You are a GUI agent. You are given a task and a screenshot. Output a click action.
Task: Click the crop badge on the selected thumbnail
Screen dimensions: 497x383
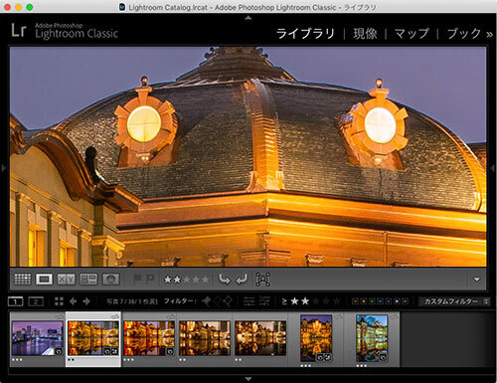click(114, 351)
